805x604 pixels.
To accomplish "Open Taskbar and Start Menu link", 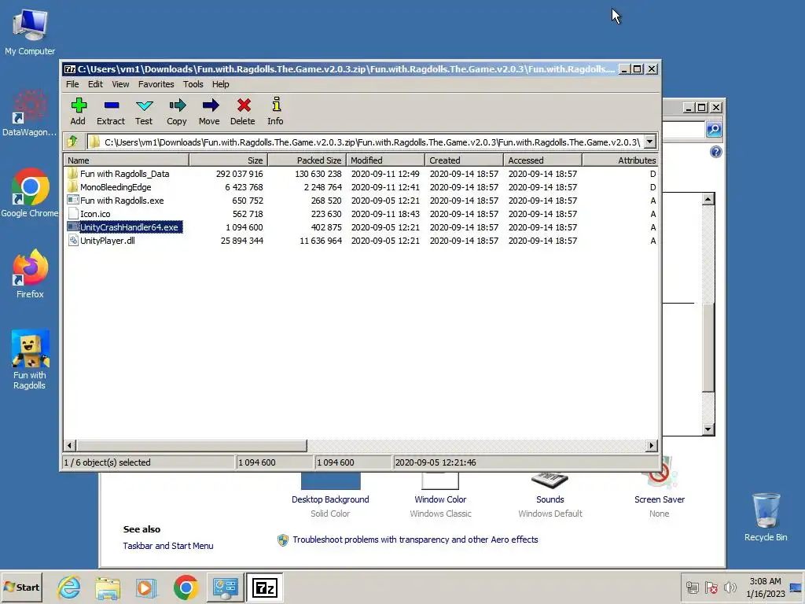I will 168,546.
